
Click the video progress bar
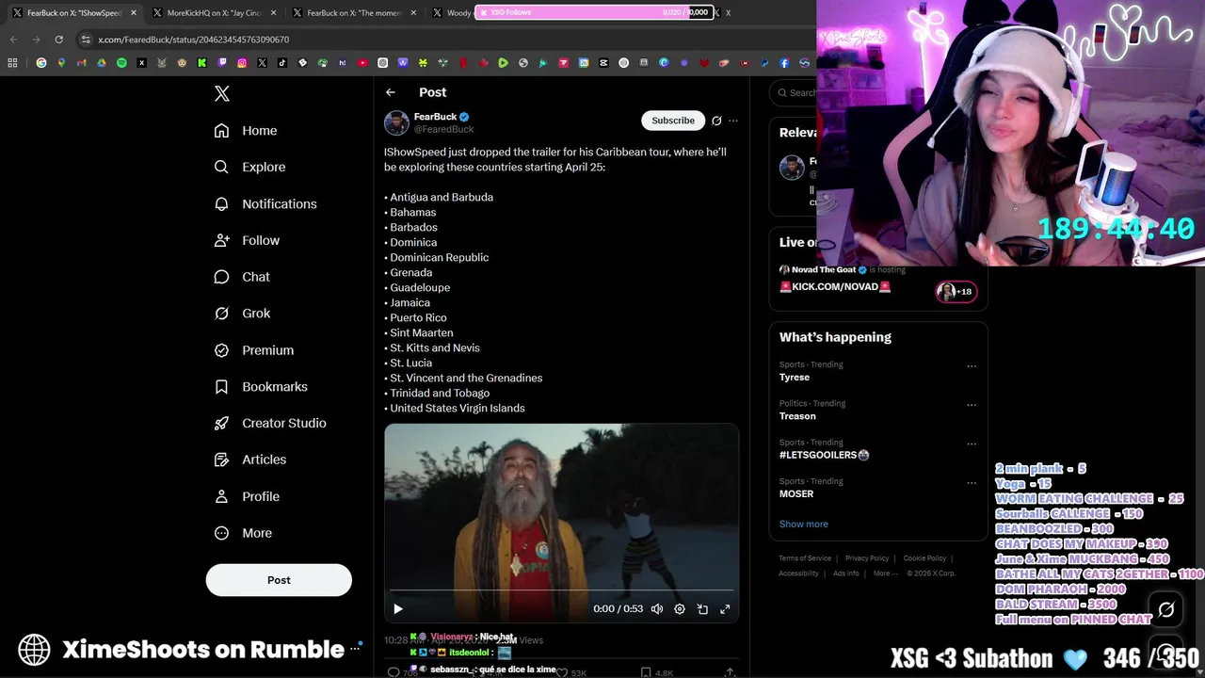pyautogui.click(x=561, y=590)
